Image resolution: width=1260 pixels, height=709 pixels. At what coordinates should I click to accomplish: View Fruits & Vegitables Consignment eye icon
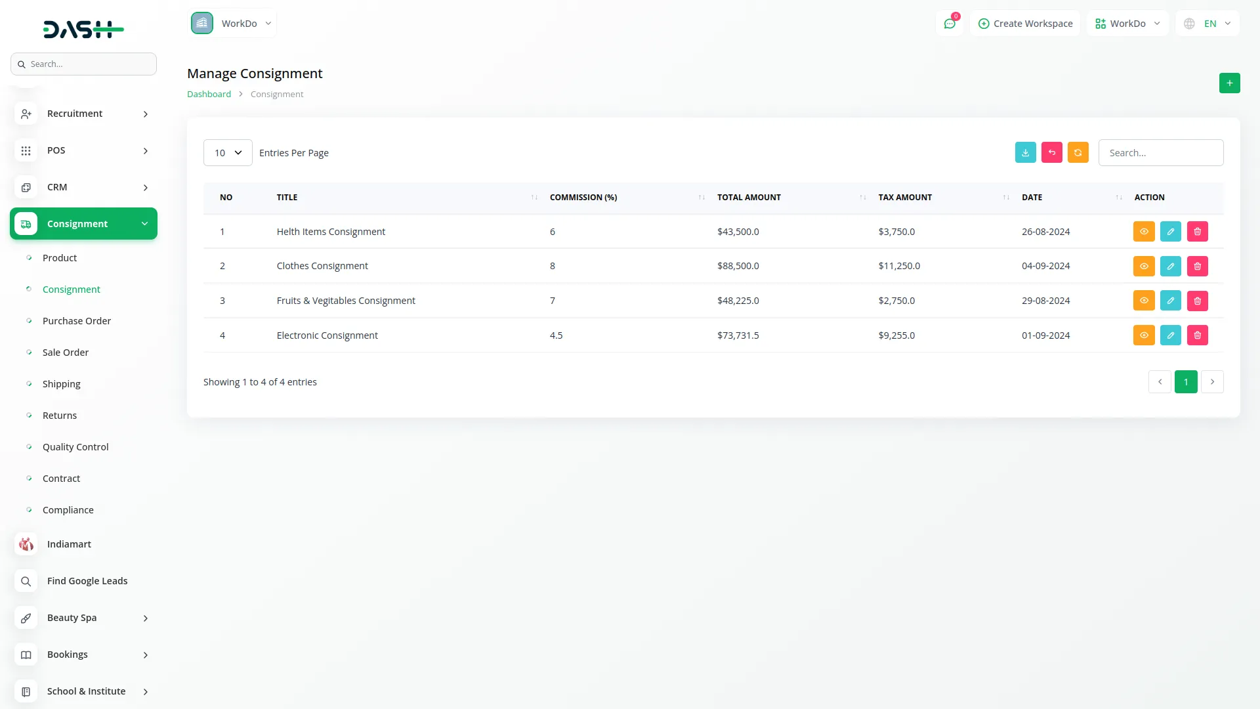[1143, 301]
